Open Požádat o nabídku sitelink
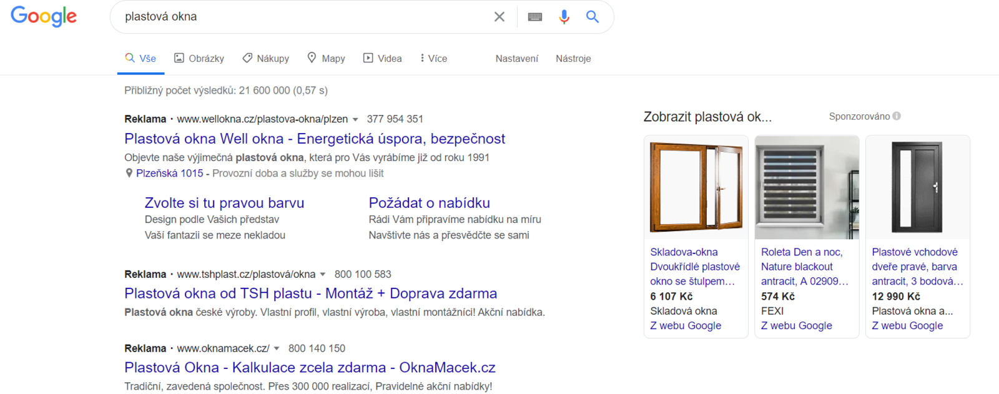Image resolution: width=999 pixels, height=394 pixels. coord(430,203)
